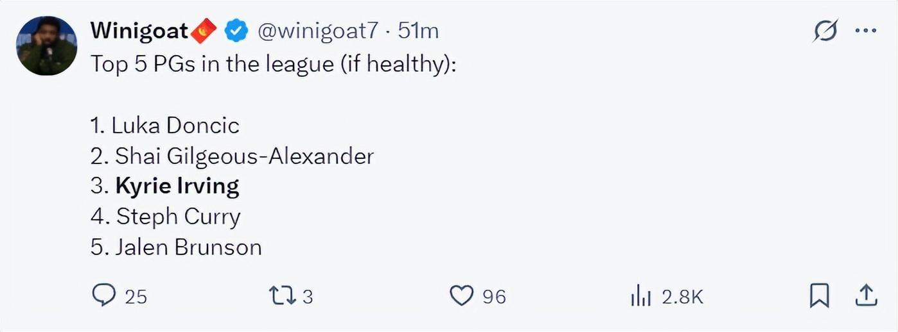
Task: Click the repost count 3
Action: click(307, 297)
